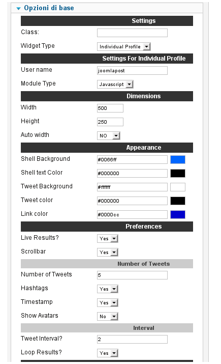The height and width of the screenshot is (364, 221).
Task: Click the Shell Background blue color swatch
Action: pos(178,160)
